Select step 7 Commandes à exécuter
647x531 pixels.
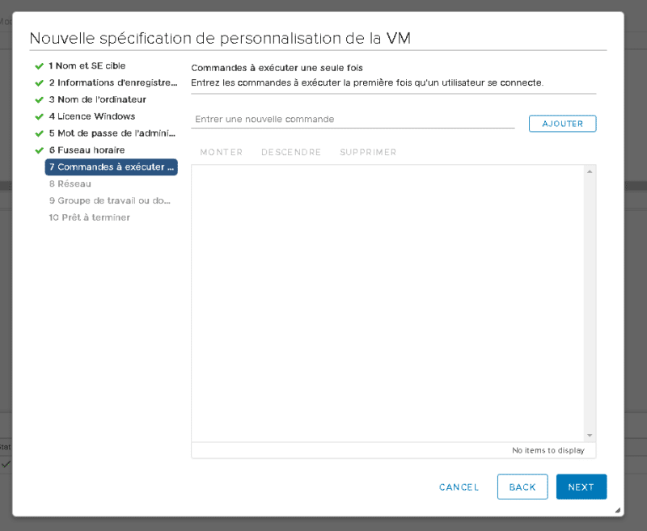(x=111, y=167)
